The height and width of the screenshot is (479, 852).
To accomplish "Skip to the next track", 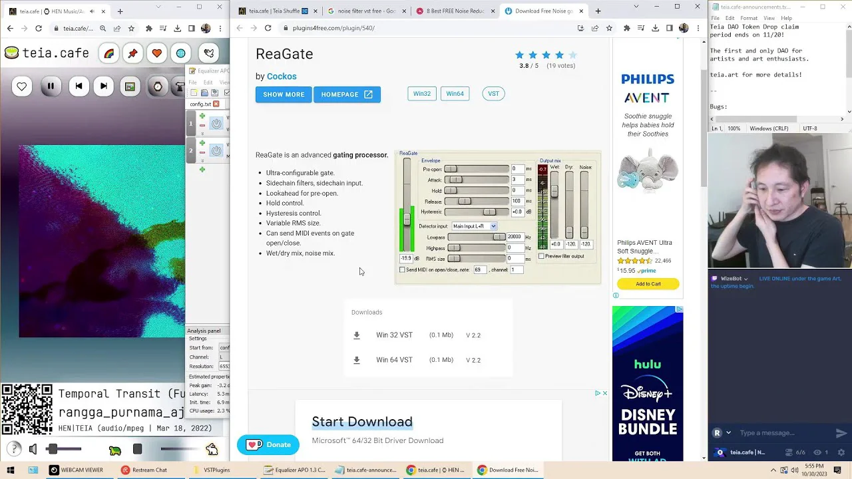I will [x=103, y=86].
